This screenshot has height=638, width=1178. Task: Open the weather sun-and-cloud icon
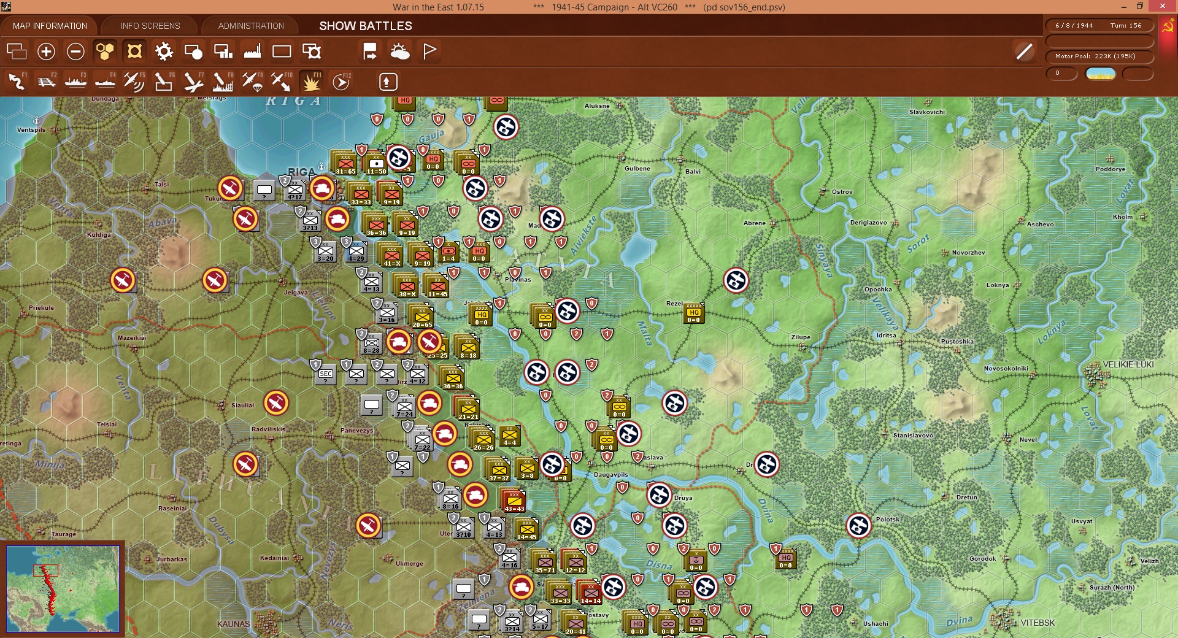pyautogui.click(x=400, y=52)
